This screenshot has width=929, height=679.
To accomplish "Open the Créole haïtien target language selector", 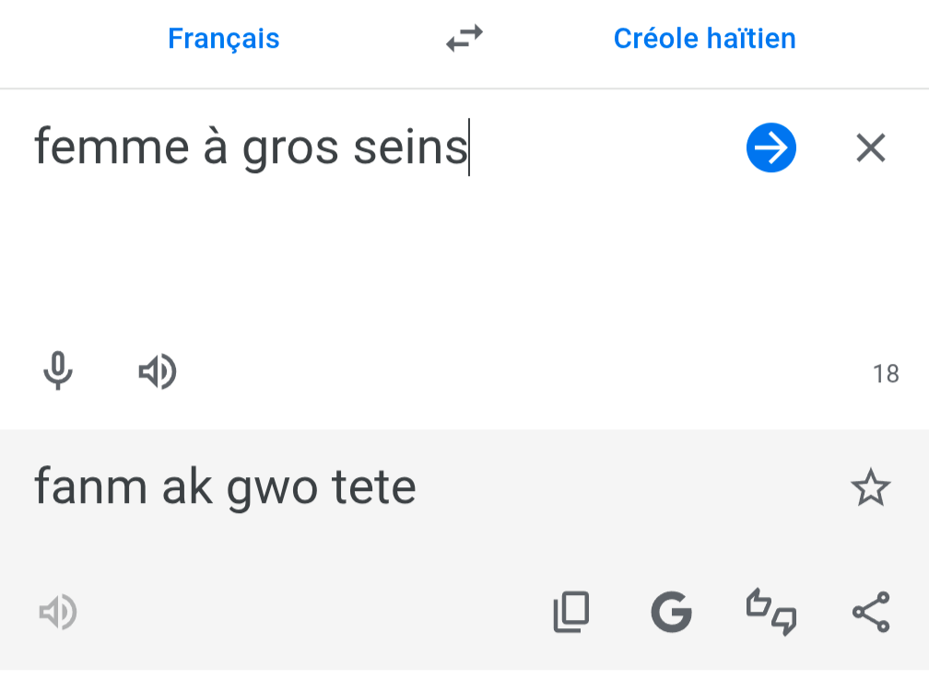I will tap(704, 39).
